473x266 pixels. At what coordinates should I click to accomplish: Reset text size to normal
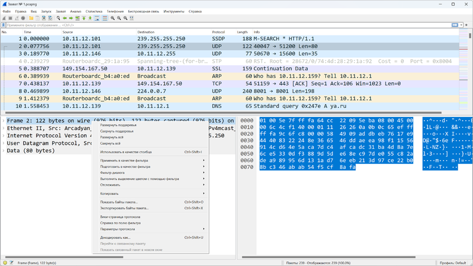(x=125, y=18)
